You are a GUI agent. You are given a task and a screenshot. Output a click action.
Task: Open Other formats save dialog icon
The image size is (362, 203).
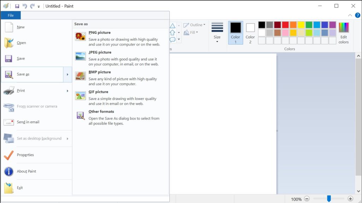pyautogui.click(x=80, y=115)
